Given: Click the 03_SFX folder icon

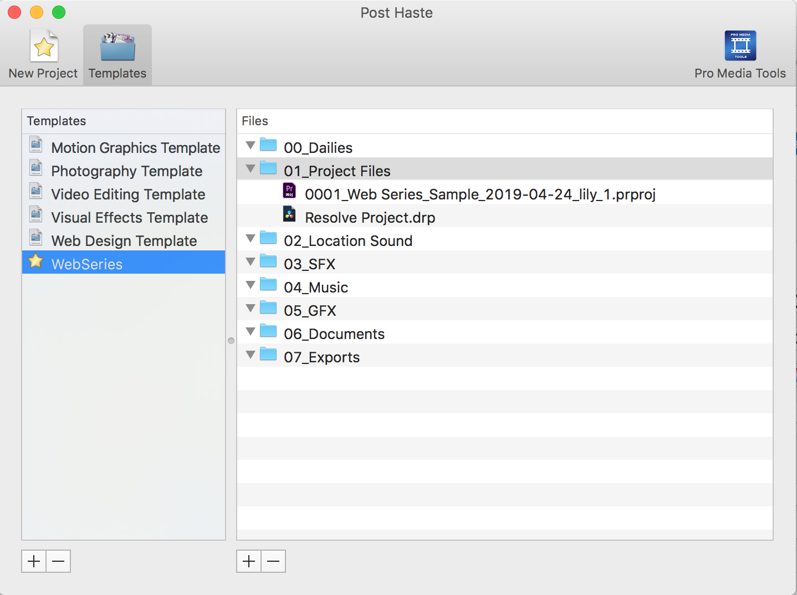Looking at the screenshot, I should click(268, 261).
